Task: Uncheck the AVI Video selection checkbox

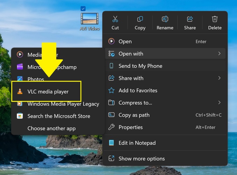Action: click(x=83, y=9)
